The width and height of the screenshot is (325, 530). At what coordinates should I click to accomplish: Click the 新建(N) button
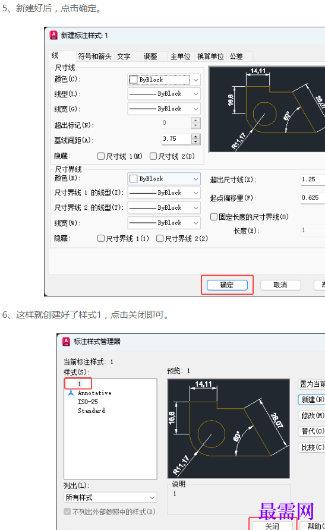(312, 399)
